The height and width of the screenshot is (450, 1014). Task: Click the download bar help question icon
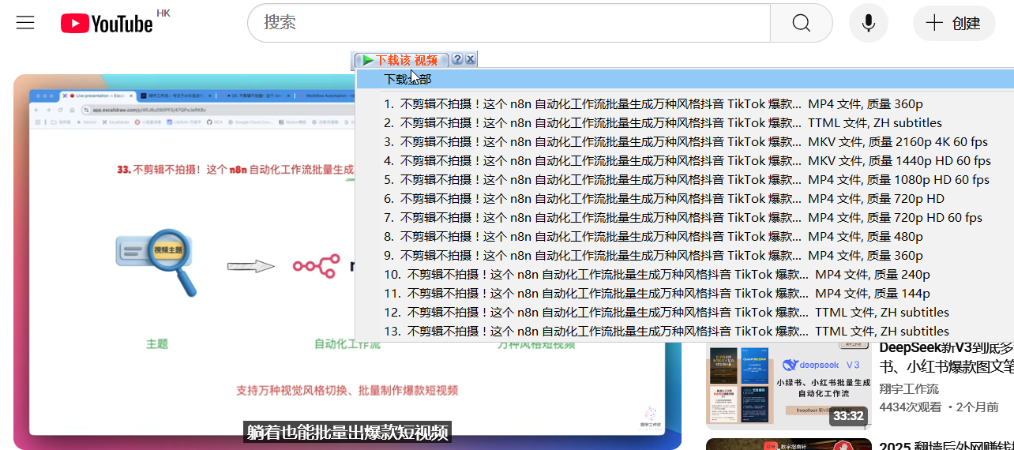click(x=457, y=60)
